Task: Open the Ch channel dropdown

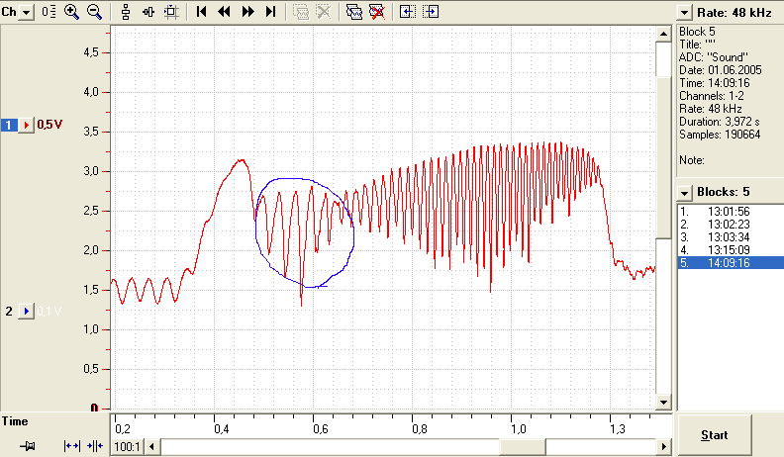Action: click(26, 12)
